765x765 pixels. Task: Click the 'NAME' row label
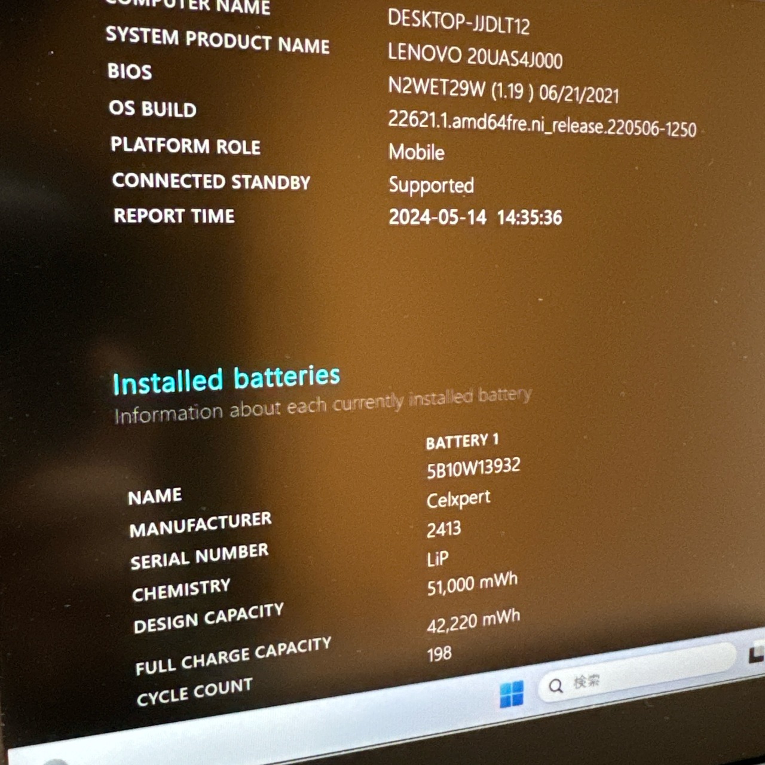(155, 496)
